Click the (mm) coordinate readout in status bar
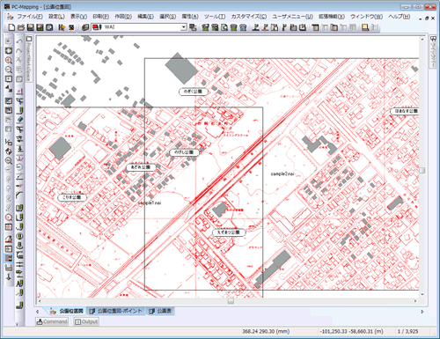This screenshot has width=440, height=339. tap(266, 332)
